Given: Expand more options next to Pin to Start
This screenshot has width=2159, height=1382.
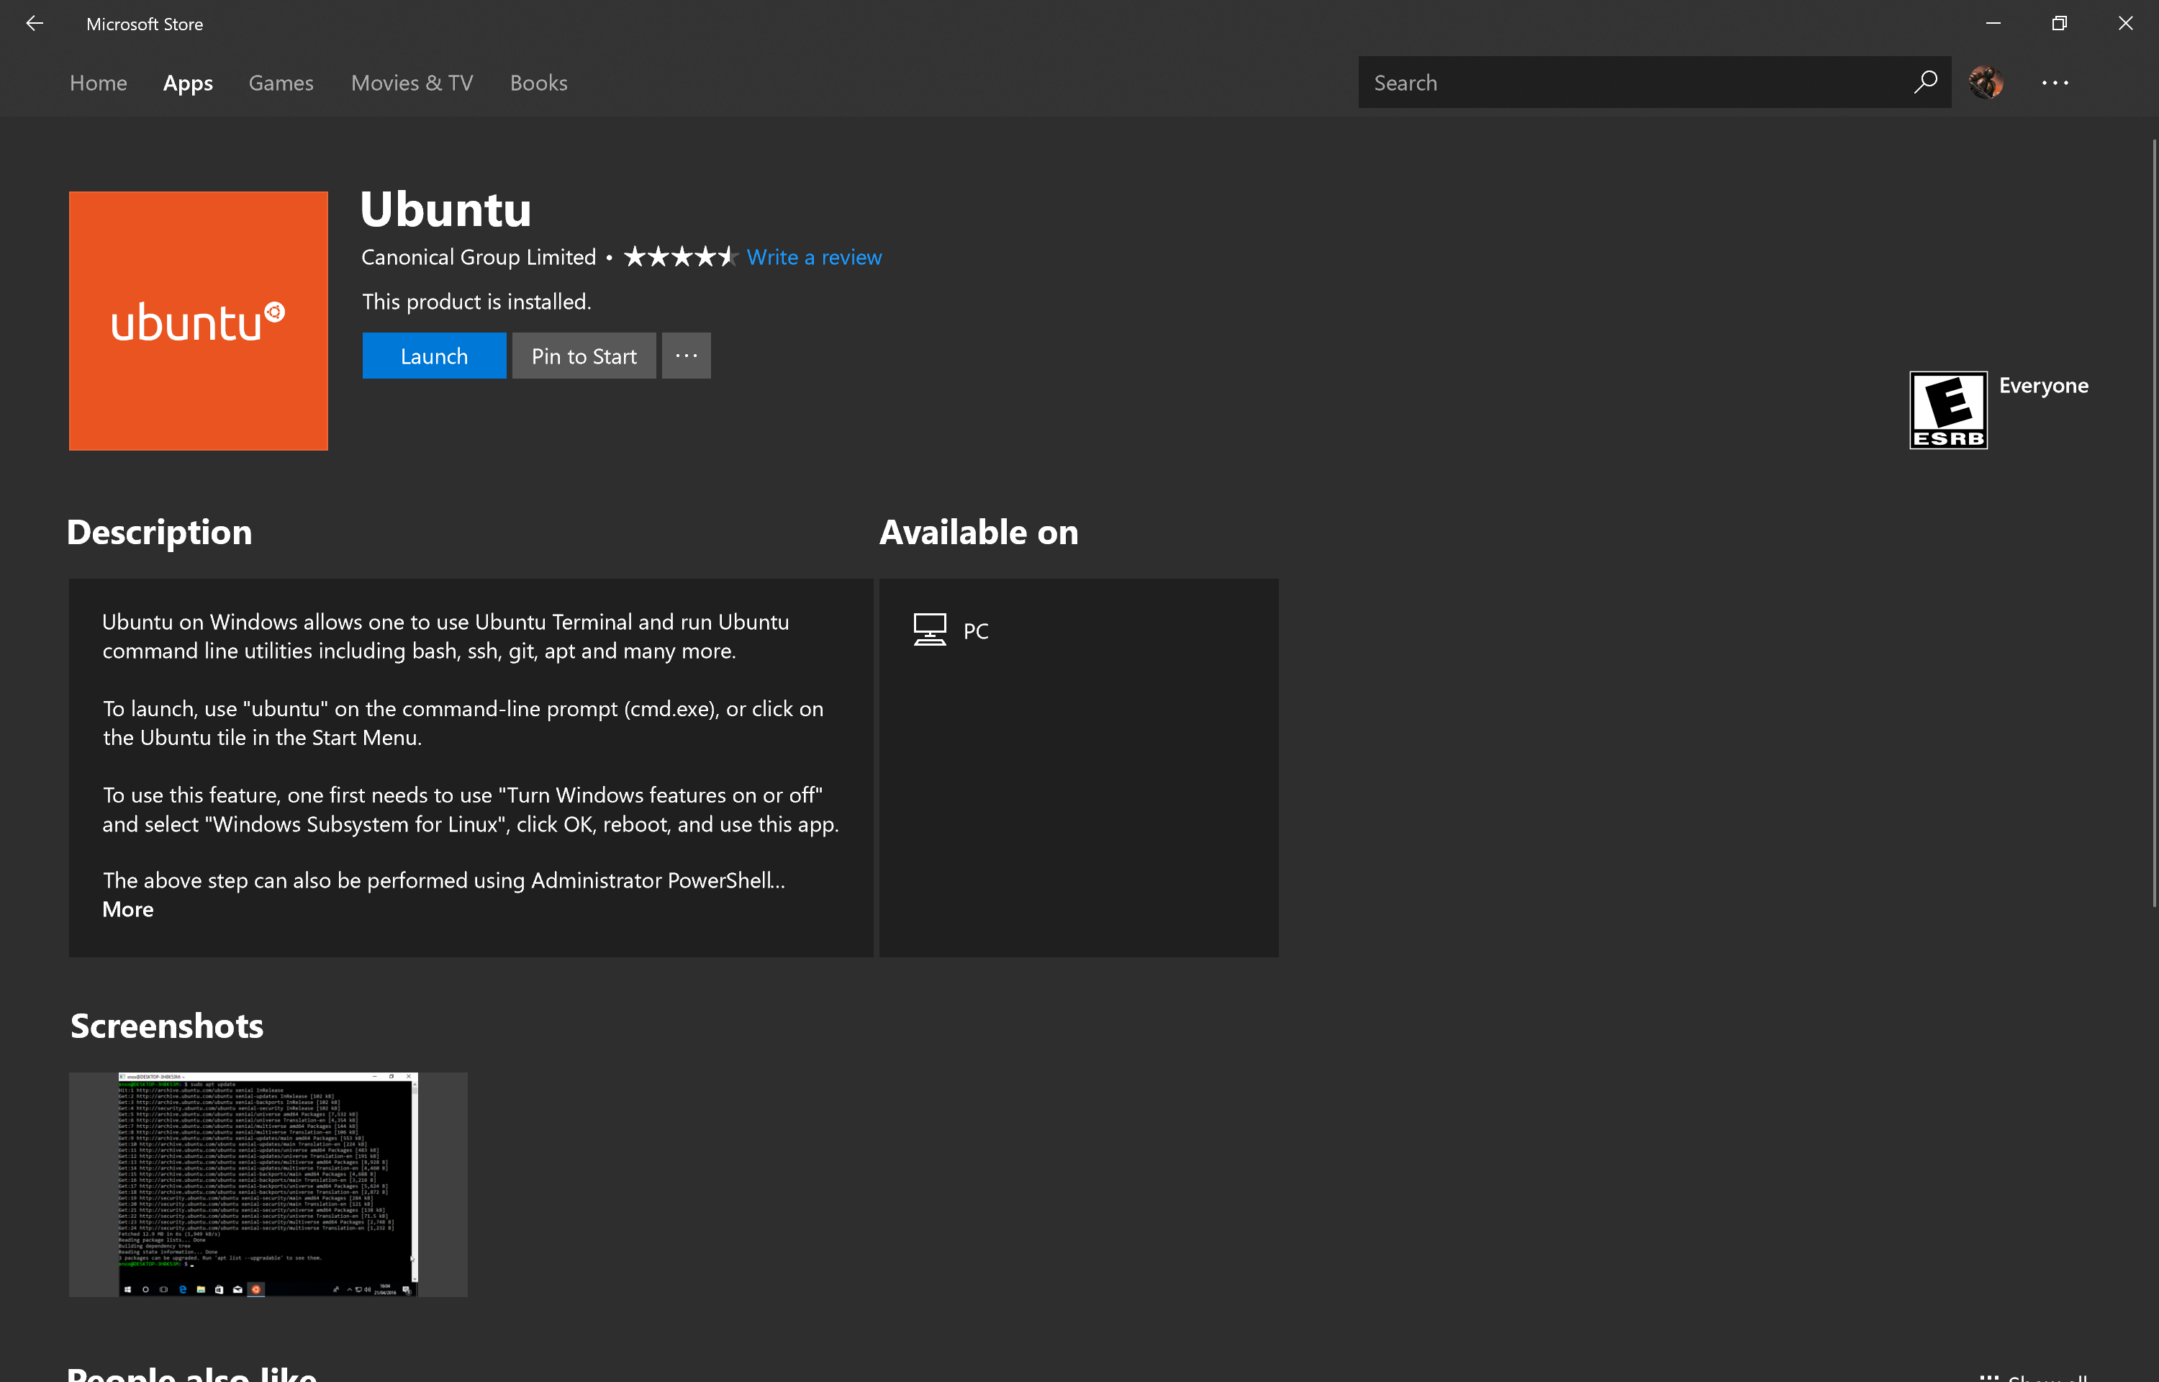Looking at the screenshot, I should click(686, 356).
